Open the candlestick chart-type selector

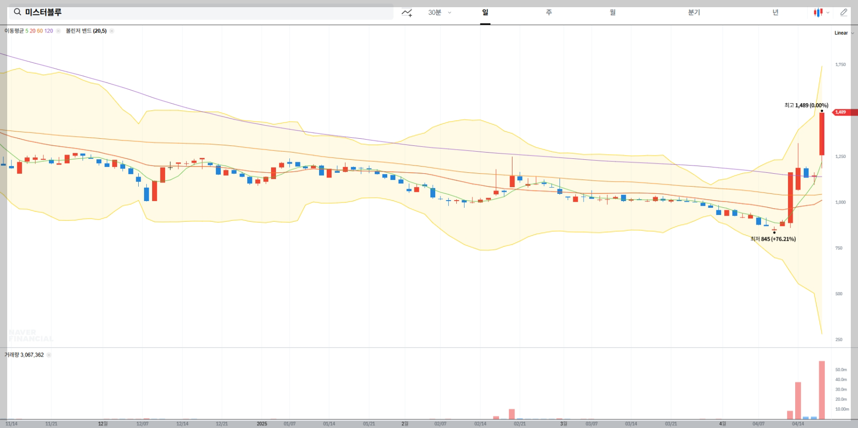821,12
